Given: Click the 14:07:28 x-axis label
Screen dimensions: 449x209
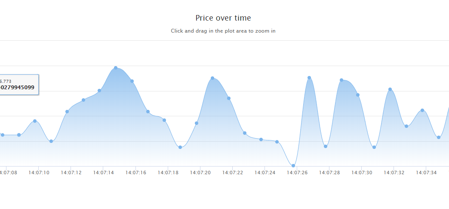Looking at the screenshot, I should 329,173.
